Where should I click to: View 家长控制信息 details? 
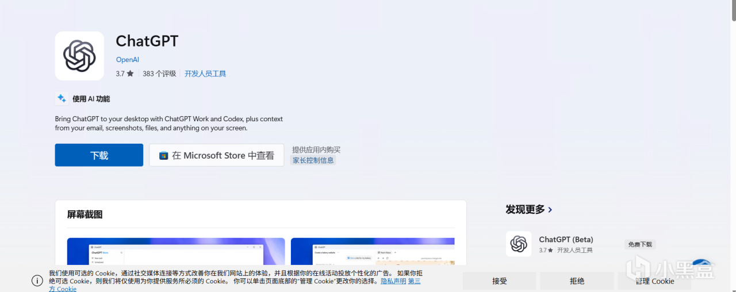(313, 160)
